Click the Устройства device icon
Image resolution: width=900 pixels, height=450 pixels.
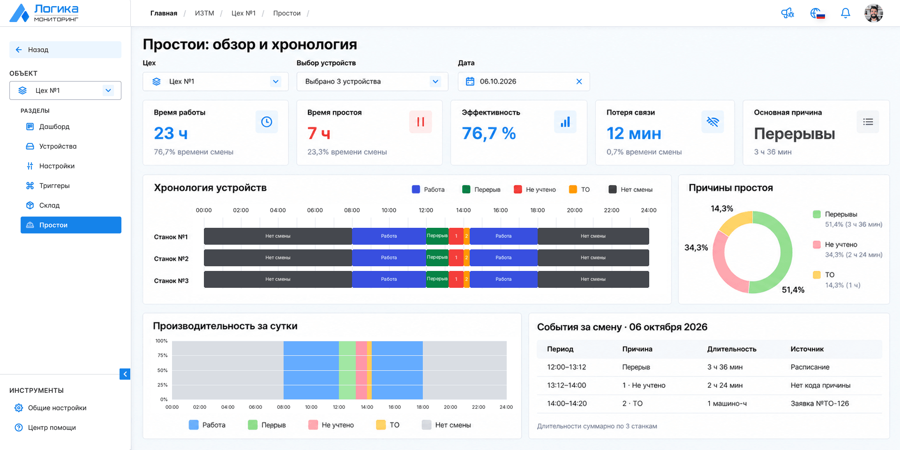[30, 146]
